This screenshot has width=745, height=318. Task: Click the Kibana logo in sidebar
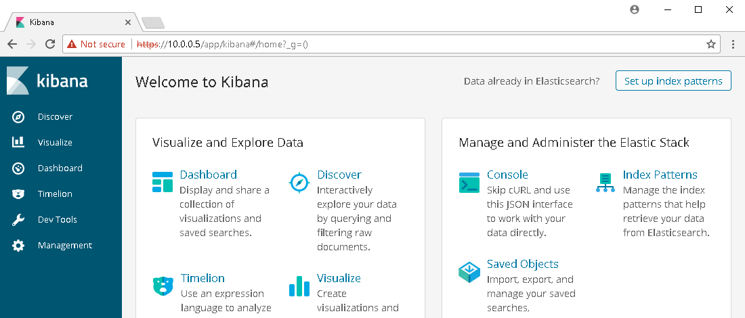point(47,81)
